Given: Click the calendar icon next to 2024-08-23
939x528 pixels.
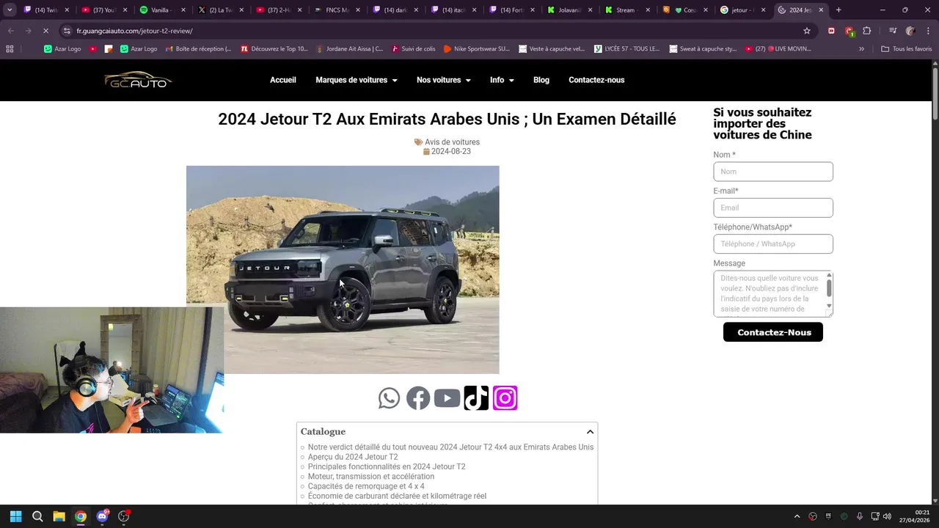Looking at the screenshot, I should click(x=426, y=152).
